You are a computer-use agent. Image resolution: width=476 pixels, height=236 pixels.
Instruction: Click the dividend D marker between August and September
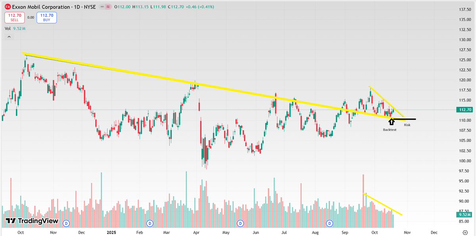tap(330, 223)
